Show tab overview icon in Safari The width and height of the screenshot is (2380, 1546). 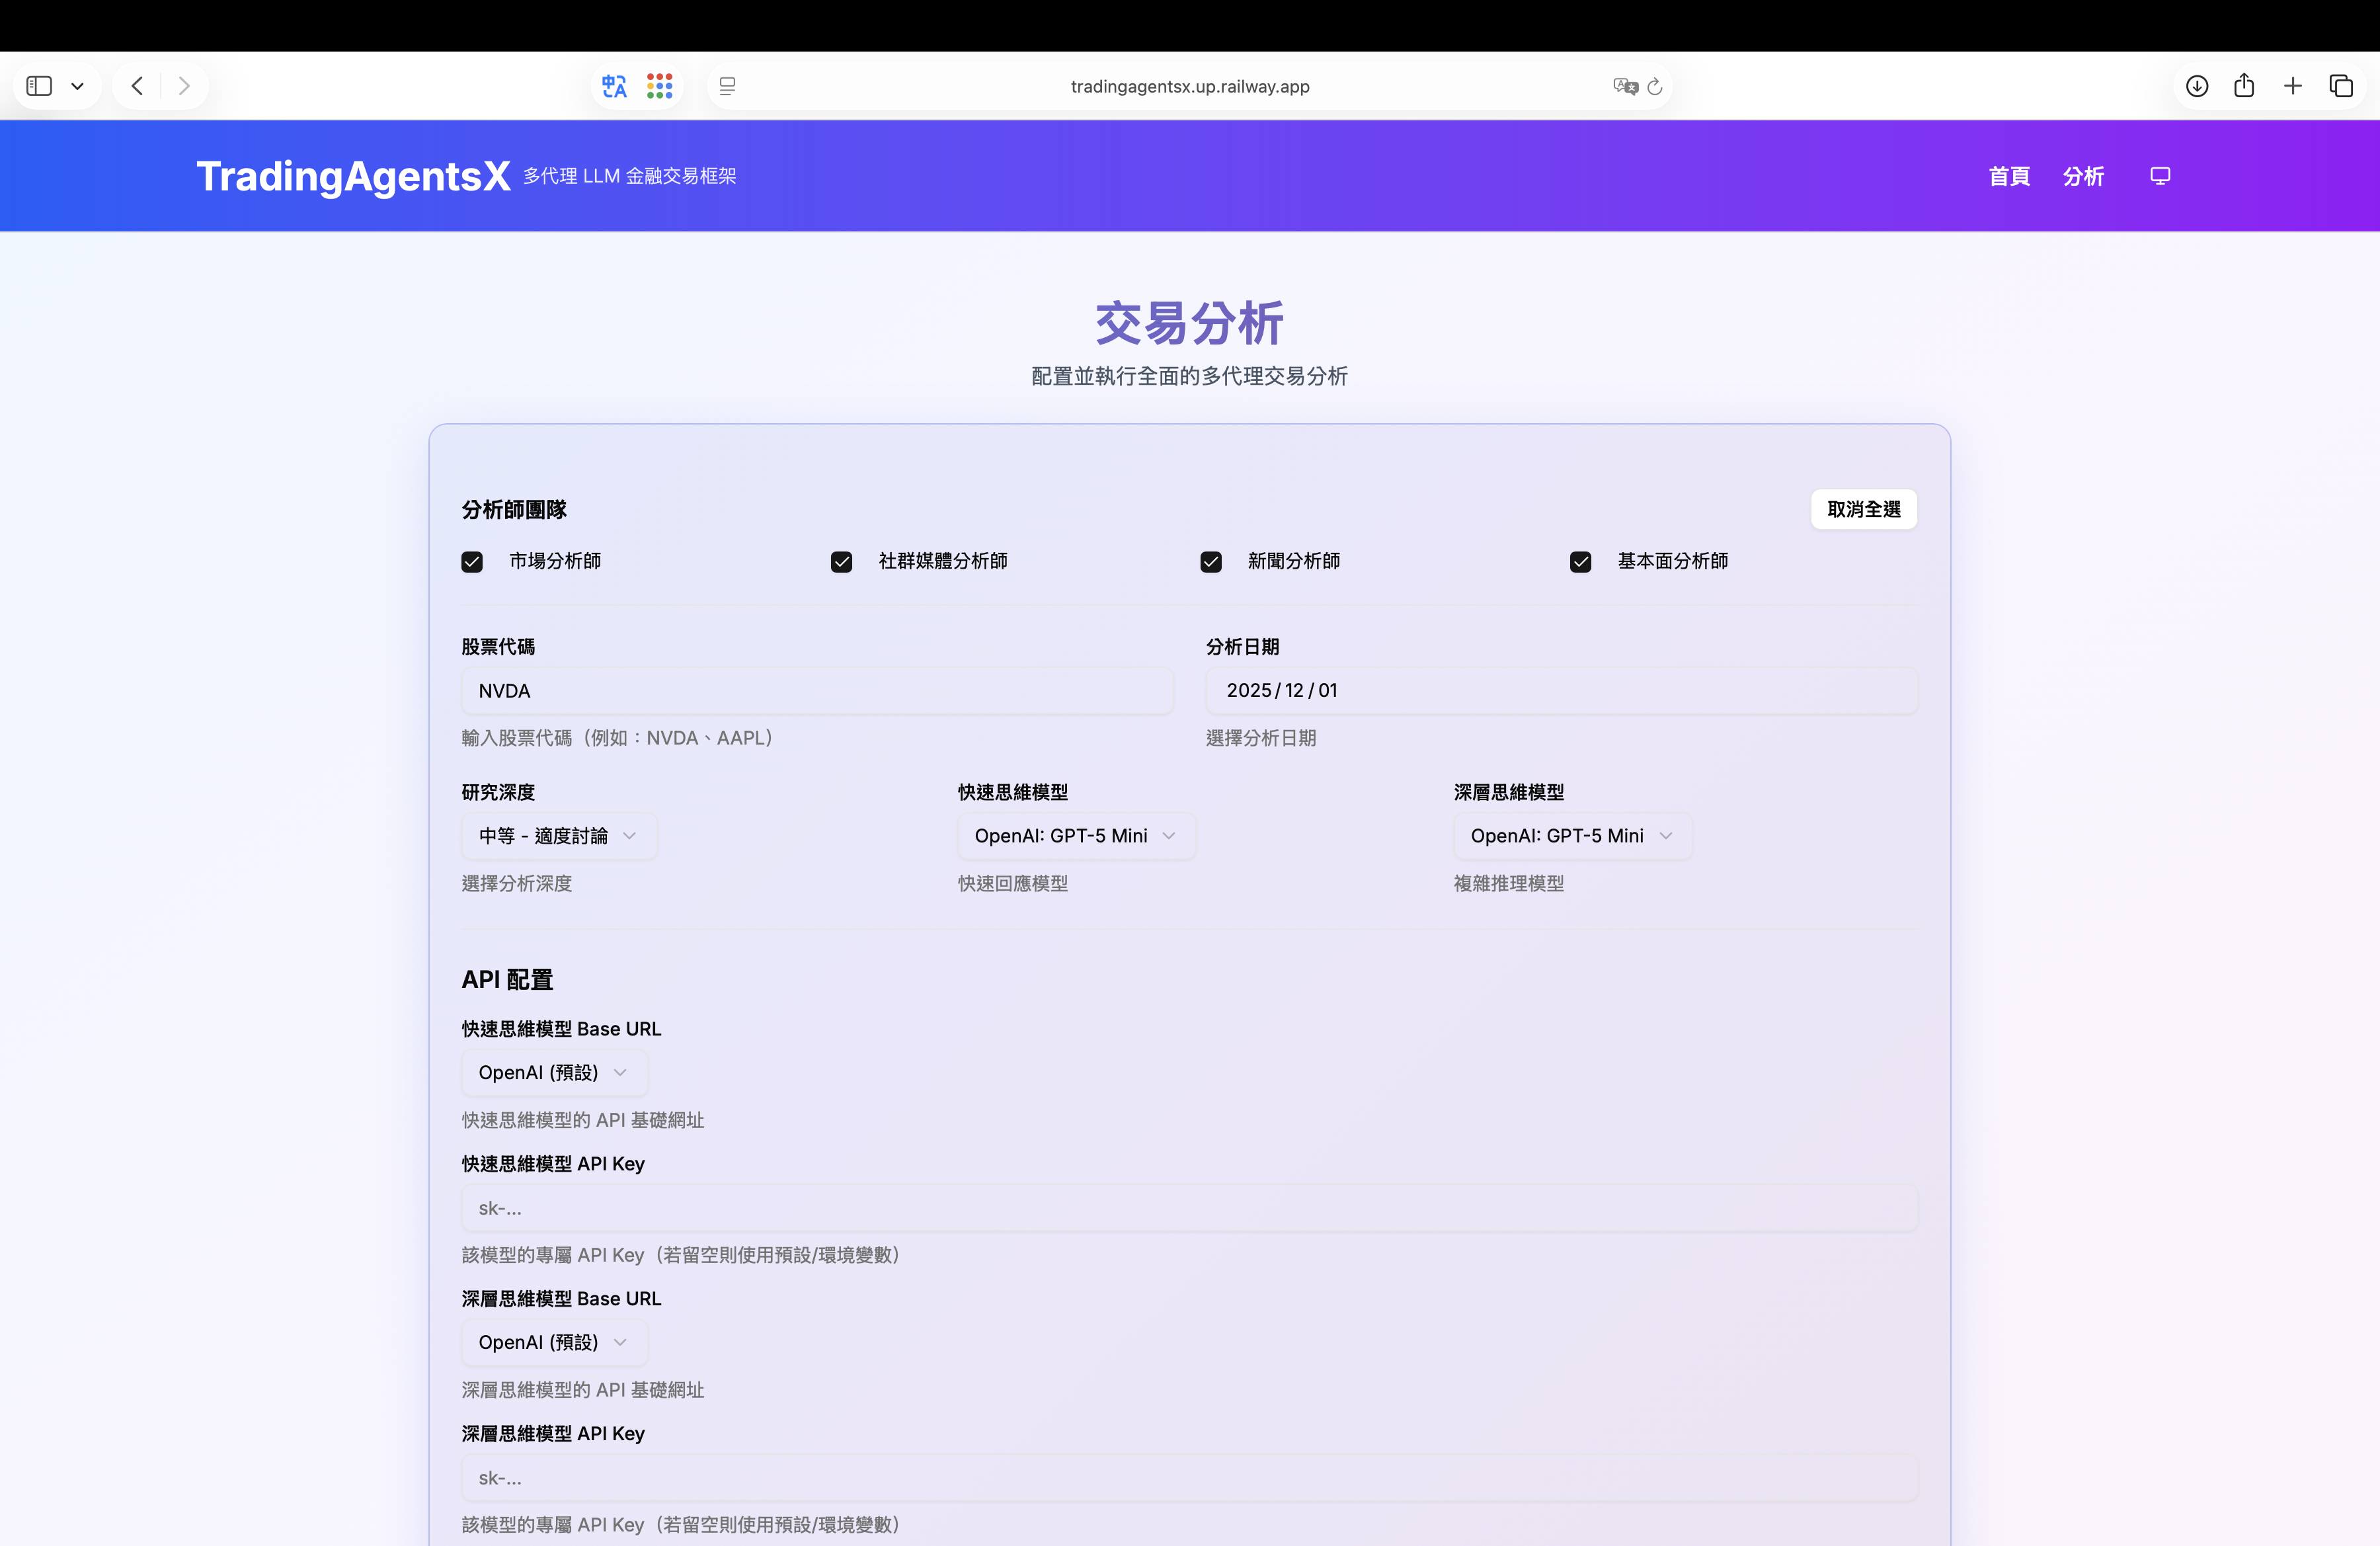2341,86
